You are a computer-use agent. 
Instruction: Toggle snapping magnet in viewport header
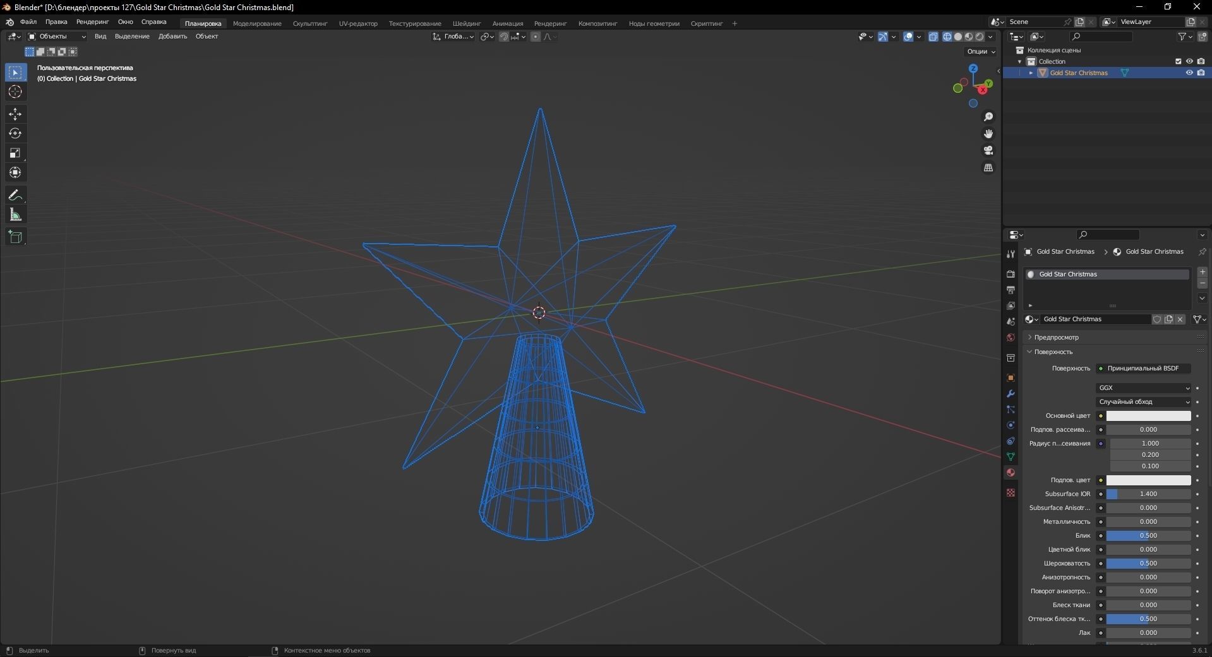(503, 37)
